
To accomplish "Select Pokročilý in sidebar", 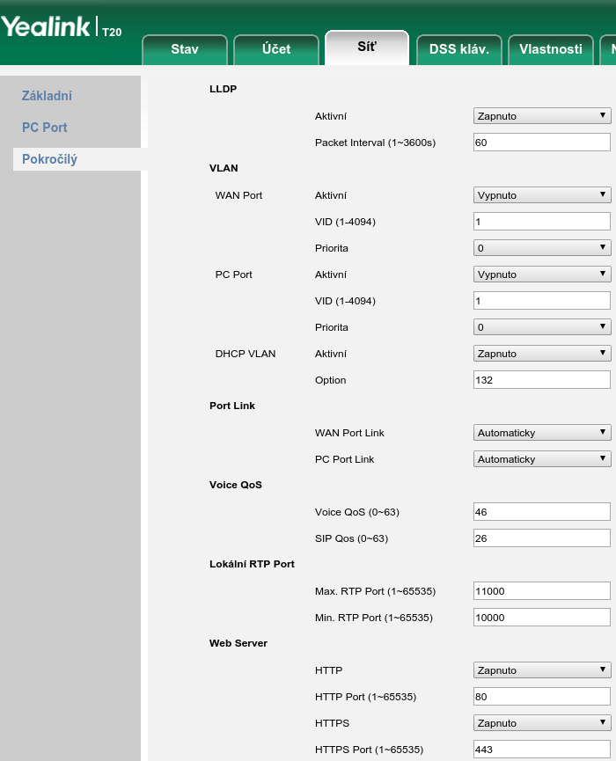I will click(x=50, y=159).
